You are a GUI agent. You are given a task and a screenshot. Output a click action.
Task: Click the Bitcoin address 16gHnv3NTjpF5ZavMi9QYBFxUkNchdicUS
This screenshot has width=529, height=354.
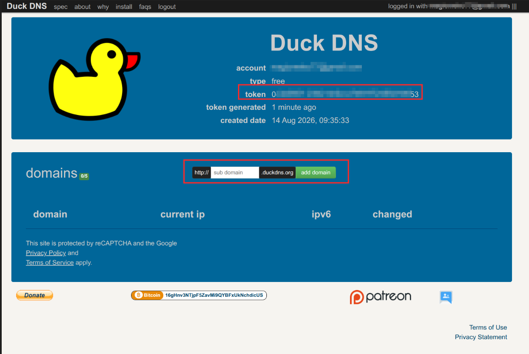214,295
